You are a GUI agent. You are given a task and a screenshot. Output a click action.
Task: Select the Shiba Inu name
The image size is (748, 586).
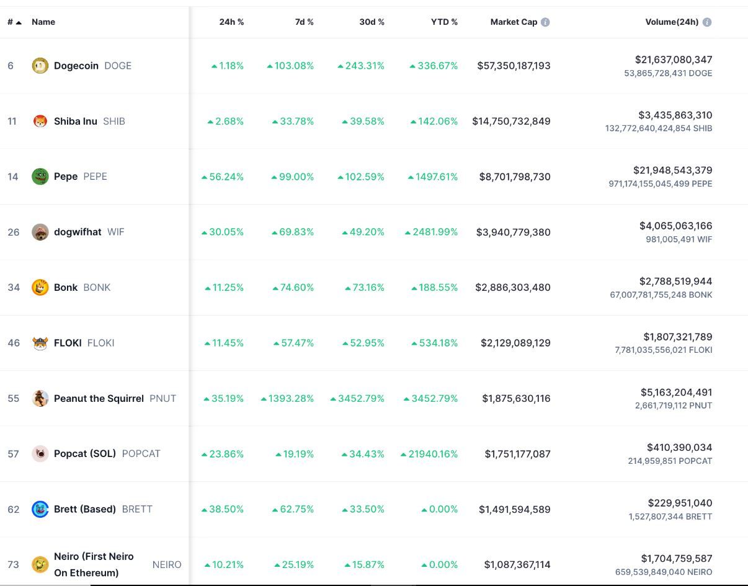point(77,121)
